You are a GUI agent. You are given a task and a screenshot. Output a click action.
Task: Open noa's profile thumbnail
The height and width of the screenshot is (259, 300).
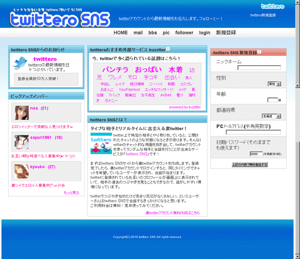(x=21, y=113)
